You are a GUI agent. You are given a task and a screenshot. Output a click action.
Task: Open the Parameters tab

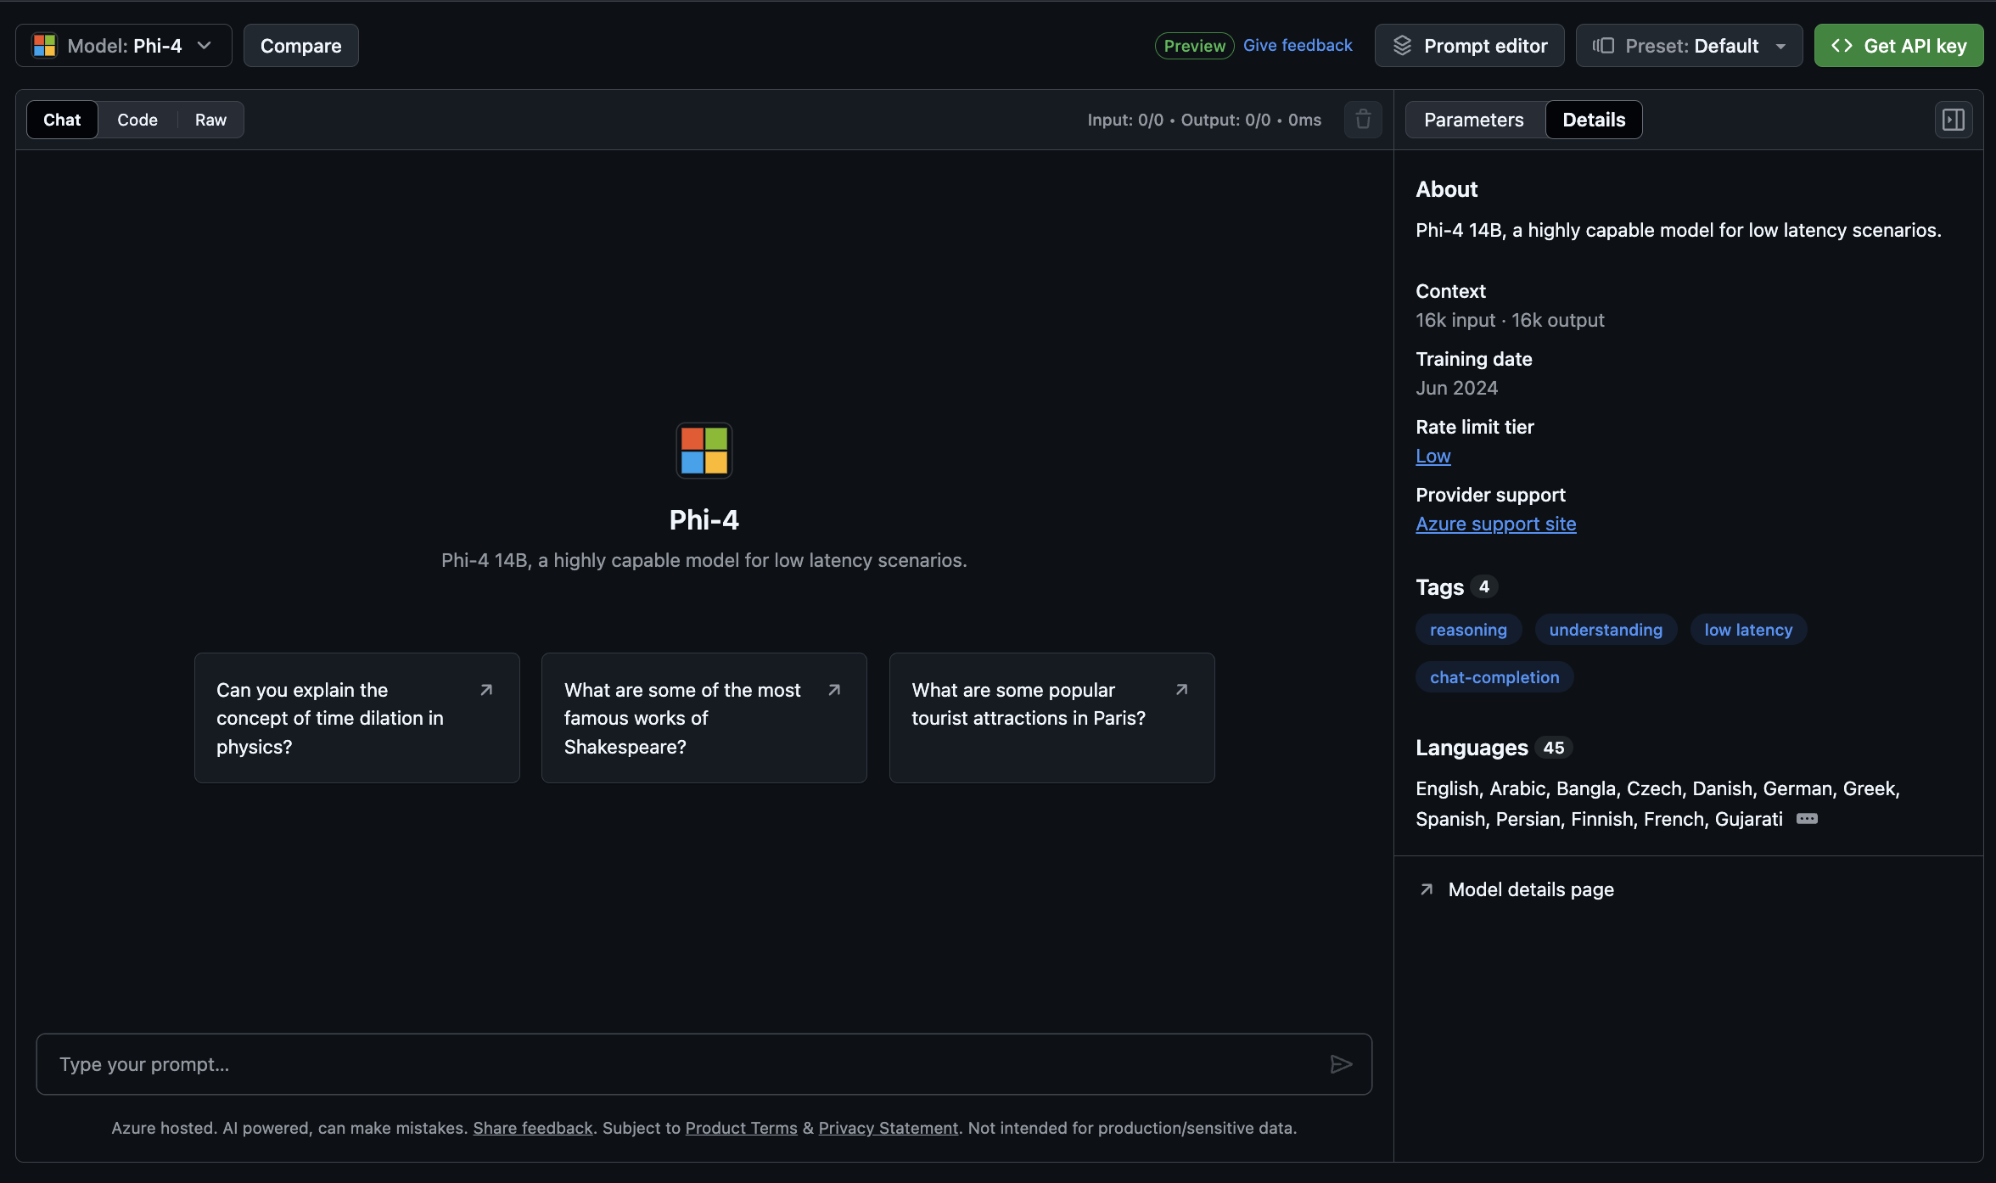click(1474, 120)
